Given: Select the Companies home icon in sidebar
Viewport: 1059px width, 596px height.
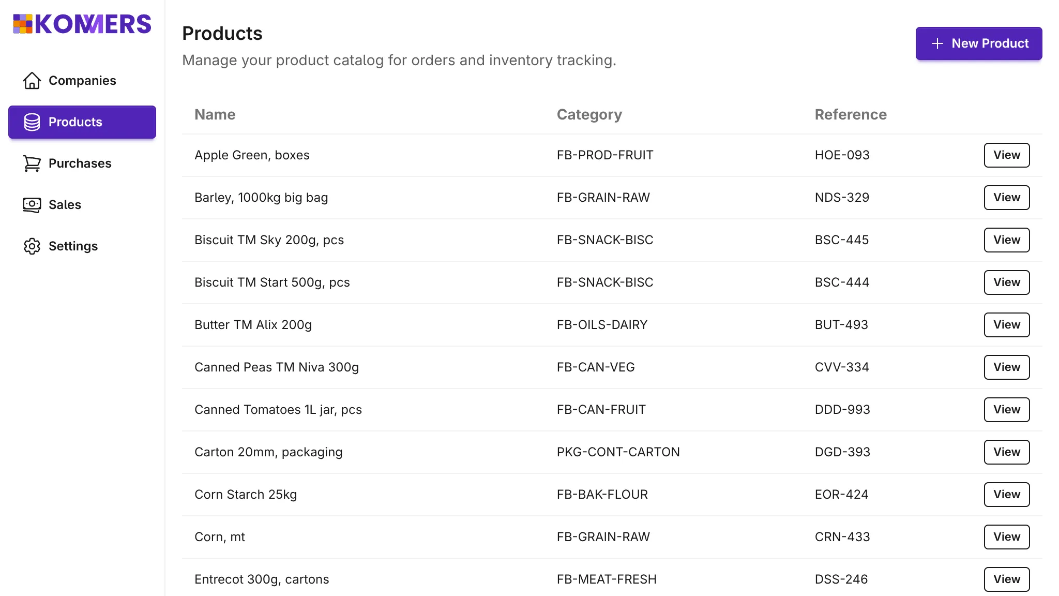Looking at the screenshot, I should click(x=32, y=81).
